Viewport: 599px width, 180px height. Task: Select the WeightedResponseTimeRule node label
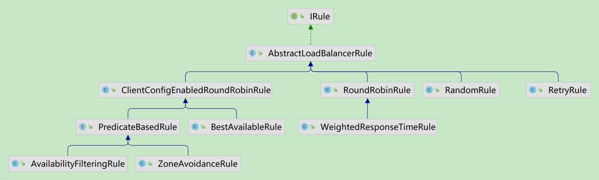(x=378, y=127)
